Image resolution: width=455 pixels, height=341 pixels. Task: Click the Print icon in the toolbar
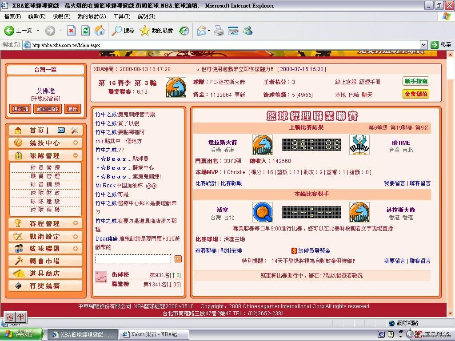(219, 30)
